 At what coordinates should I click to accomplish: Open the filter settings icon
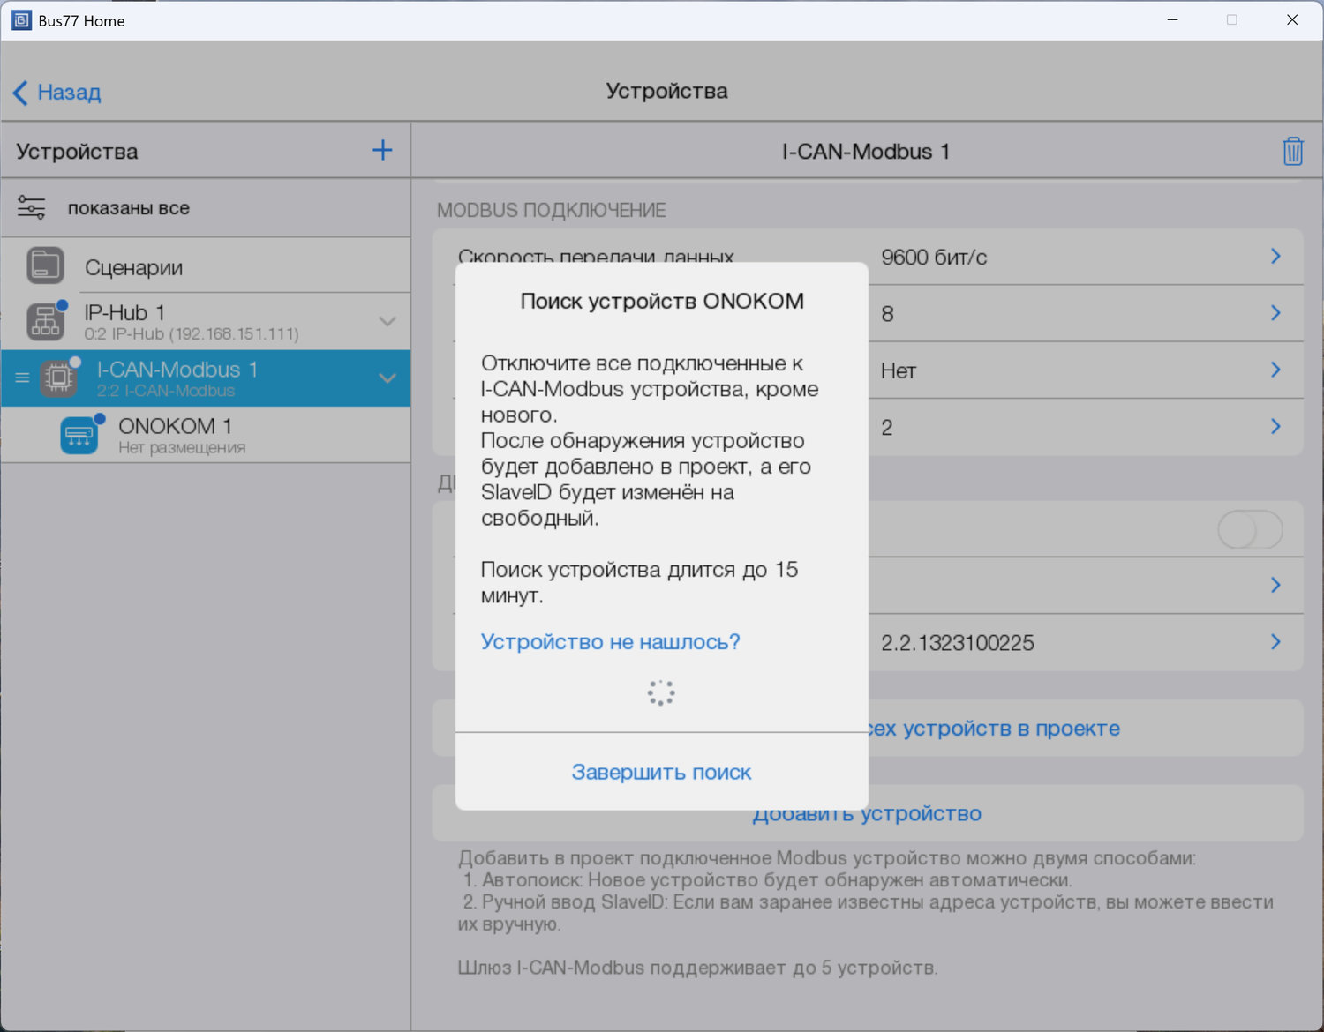[32, 208]
